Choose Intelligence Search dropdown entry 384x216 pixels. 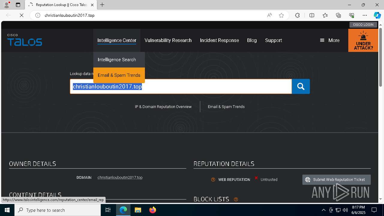[x=119, y=60]
